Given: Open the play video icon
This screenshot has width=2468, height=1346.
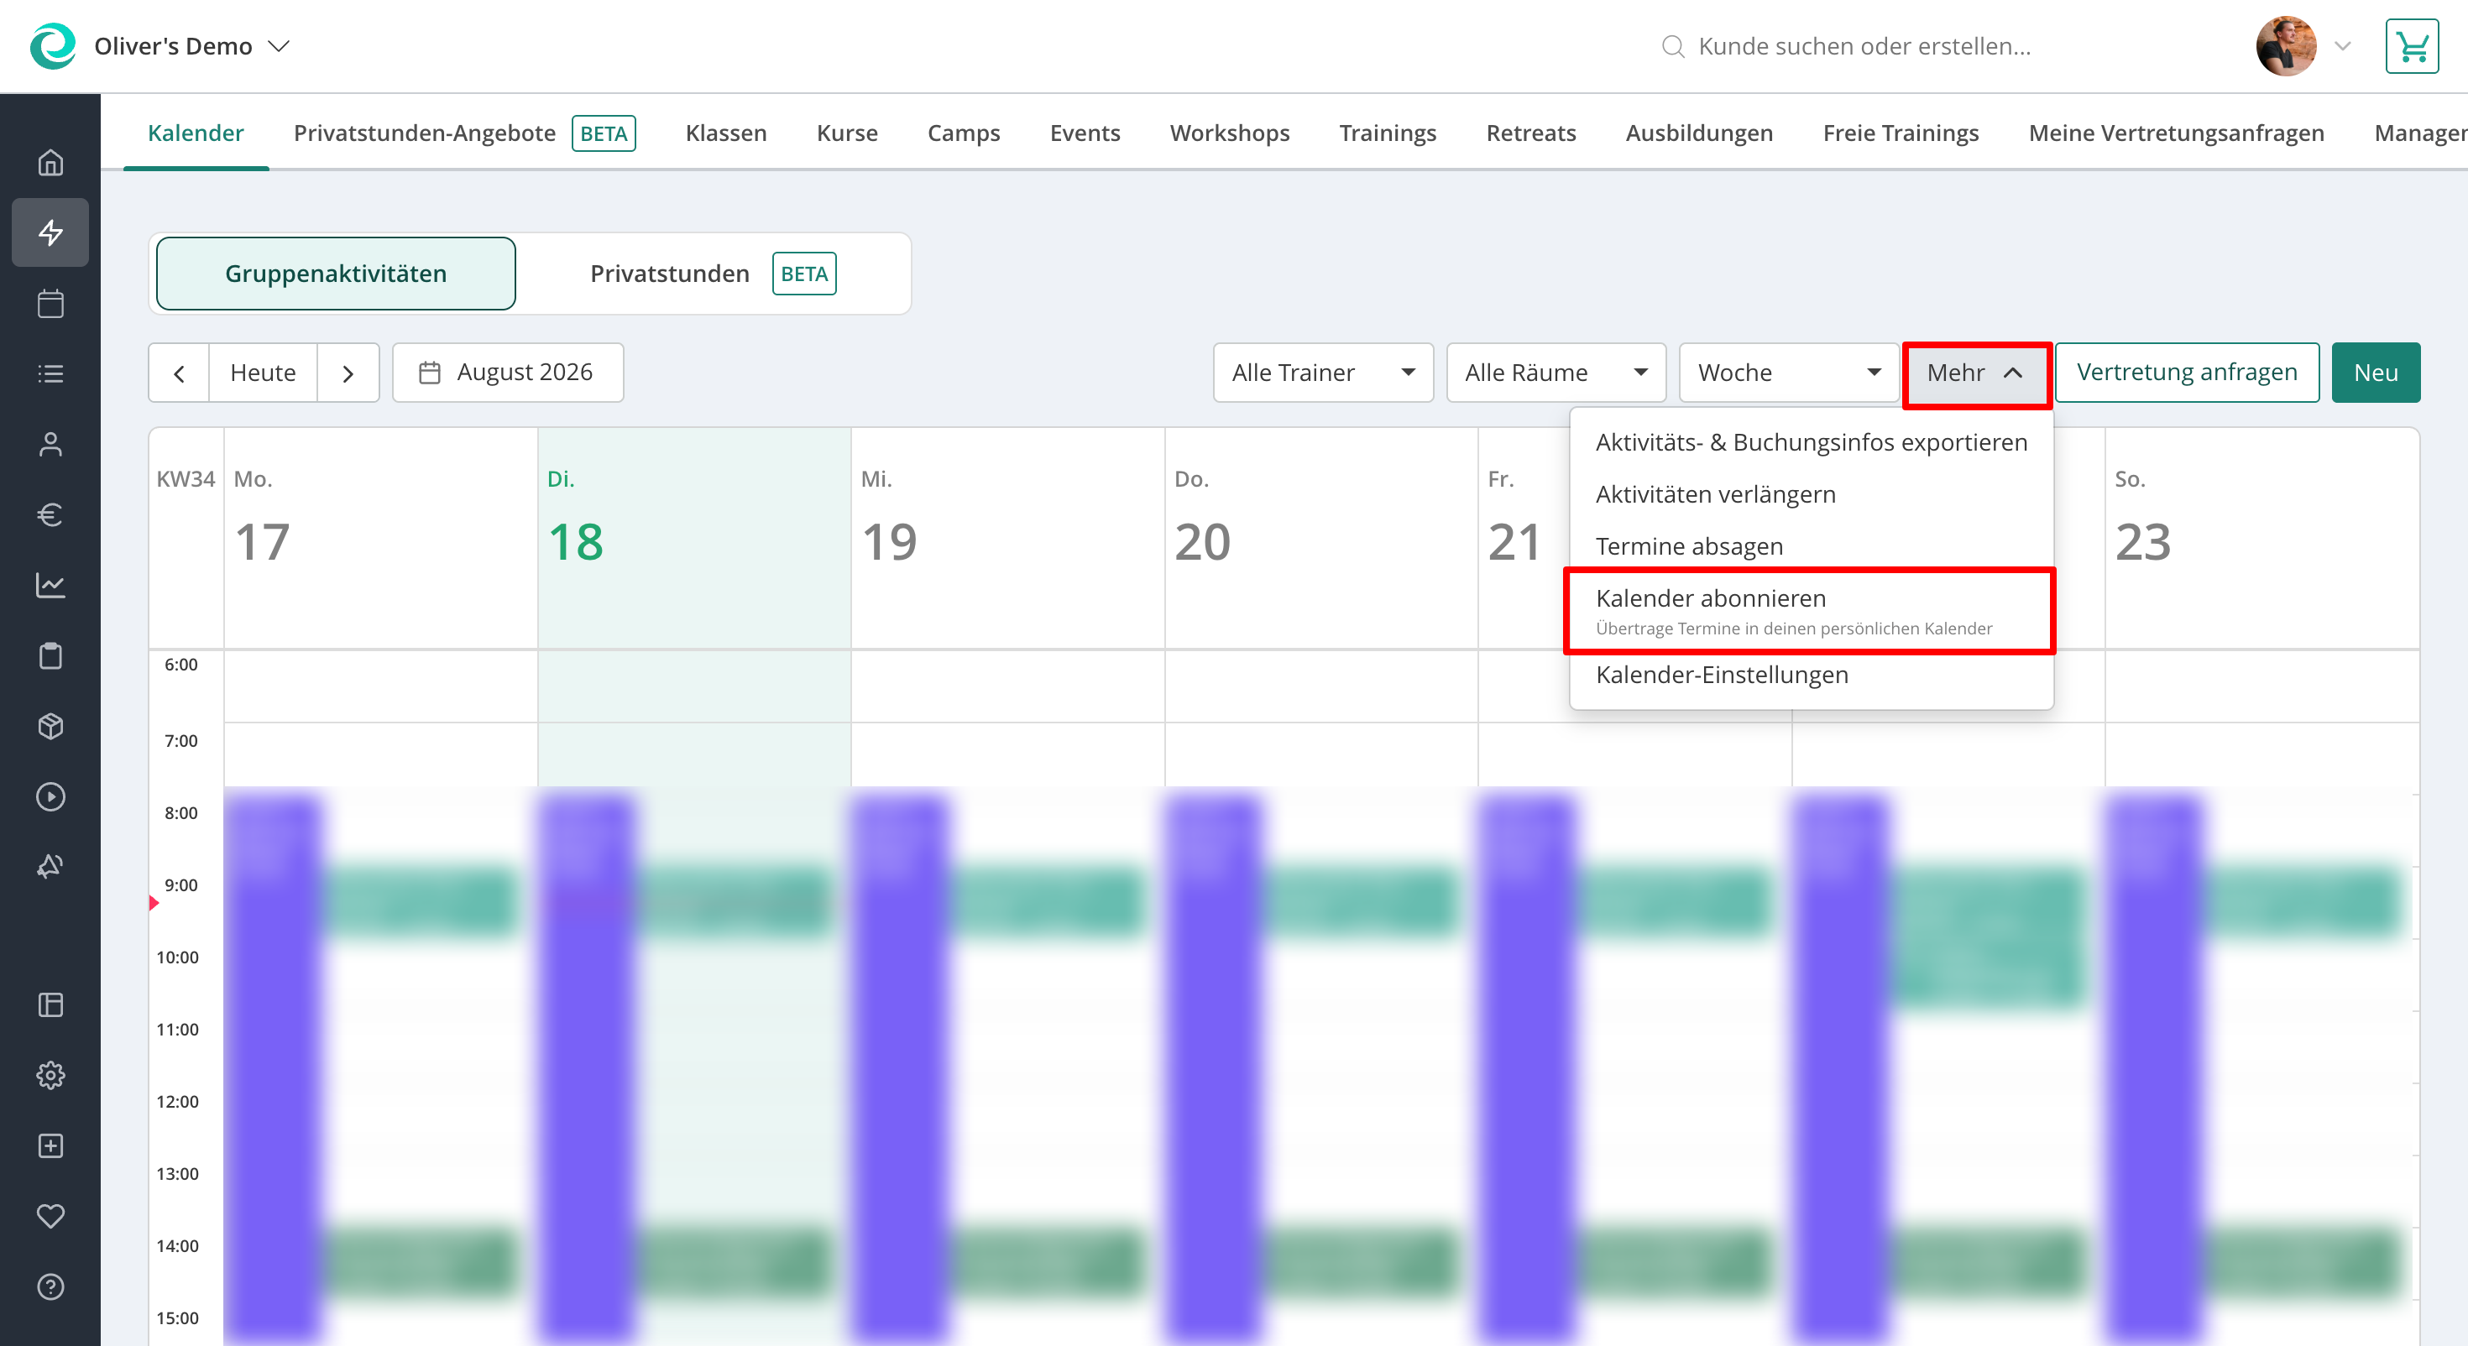Looking at the screenshot, I should click(x=50, y=797).
